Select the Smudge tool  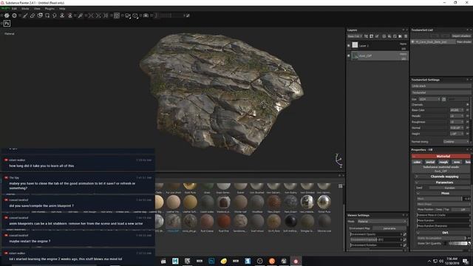coord(55,16)
